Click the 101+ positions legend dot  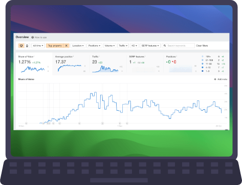click(203, 56)
